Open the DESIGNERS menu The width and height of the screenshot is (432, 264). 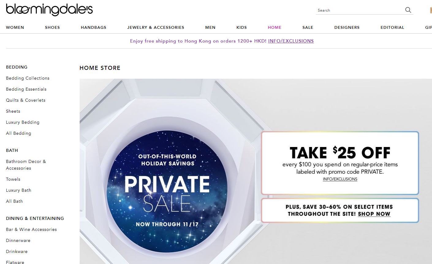pos(347,28)
